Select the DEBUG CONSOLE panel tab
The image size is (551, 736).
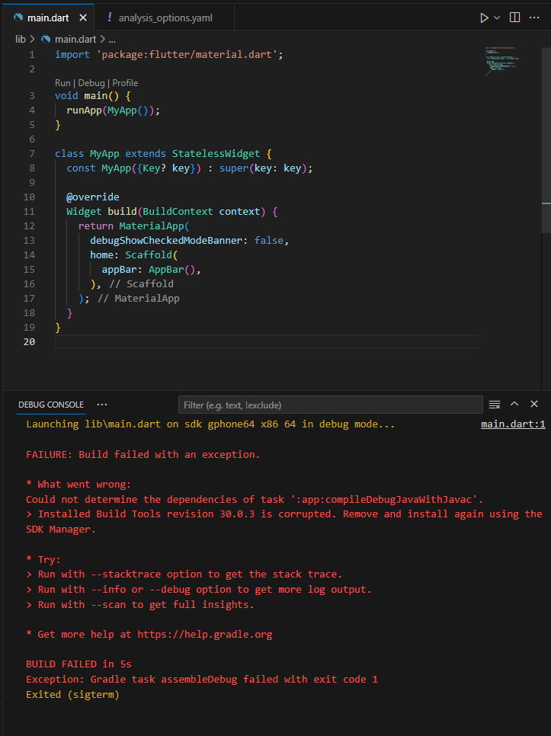[51, 405]
